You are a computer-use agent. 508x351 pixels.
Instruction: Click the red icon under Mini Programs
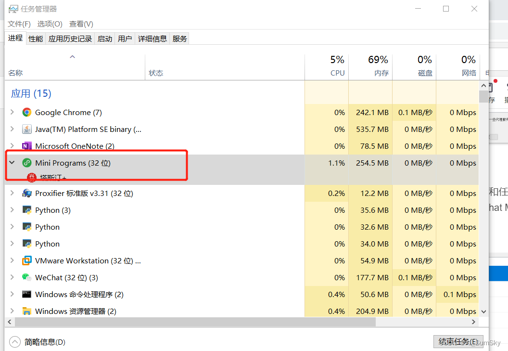coord(31,177)
